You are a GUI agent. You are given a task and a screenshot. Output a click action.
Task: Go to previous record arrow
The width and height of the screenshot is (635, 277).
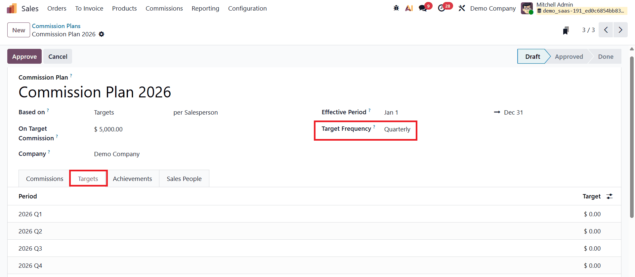coord(606,30)
